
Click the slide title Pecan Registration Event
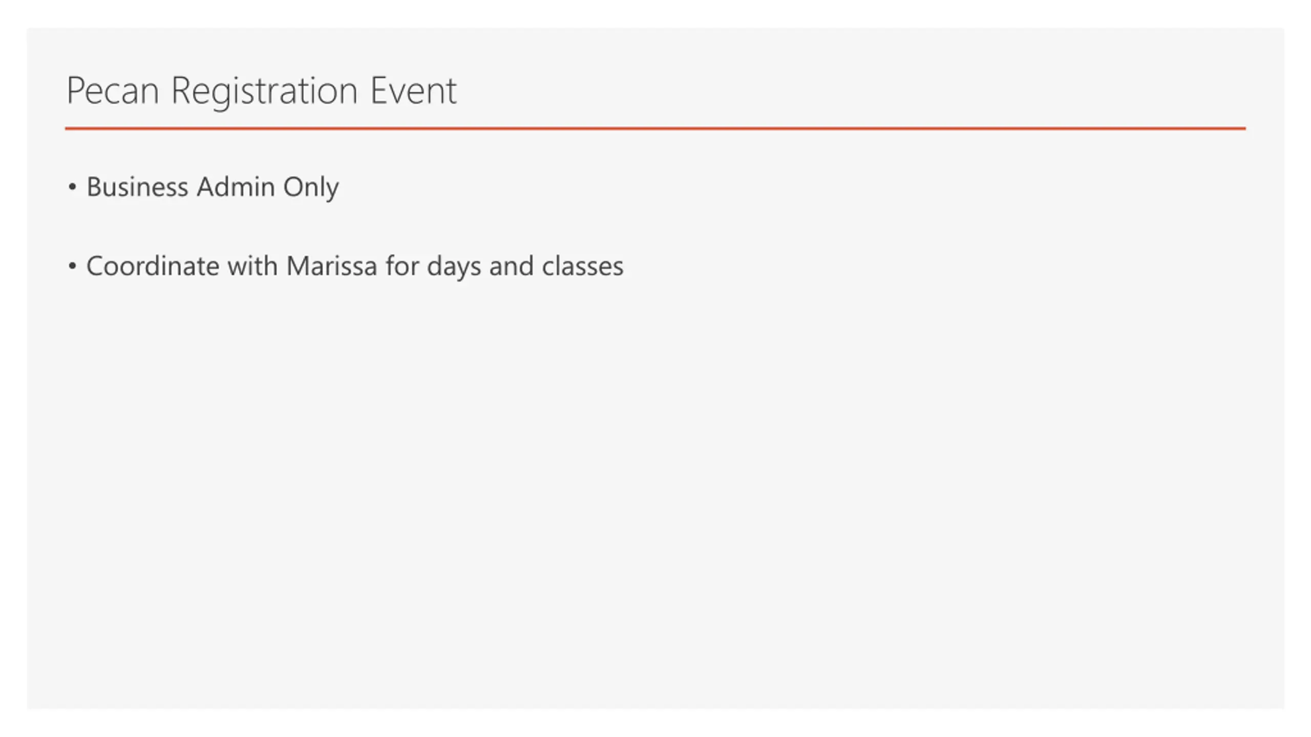pyautogui.click(x=261, y=91)
